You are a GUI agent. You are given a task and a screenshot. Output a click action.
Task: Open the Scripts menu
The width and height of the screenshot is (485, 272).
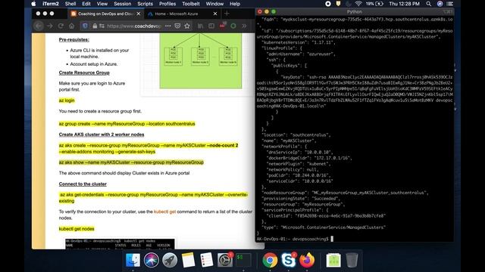click(145, 4)
